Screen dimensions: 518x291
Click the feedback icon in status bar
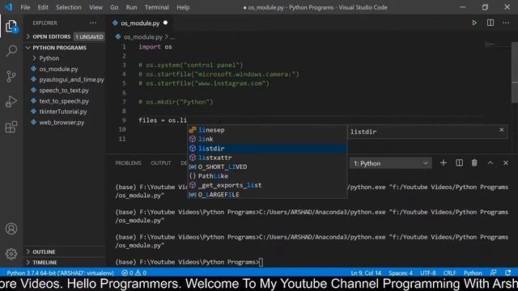[x=493, y=272]
